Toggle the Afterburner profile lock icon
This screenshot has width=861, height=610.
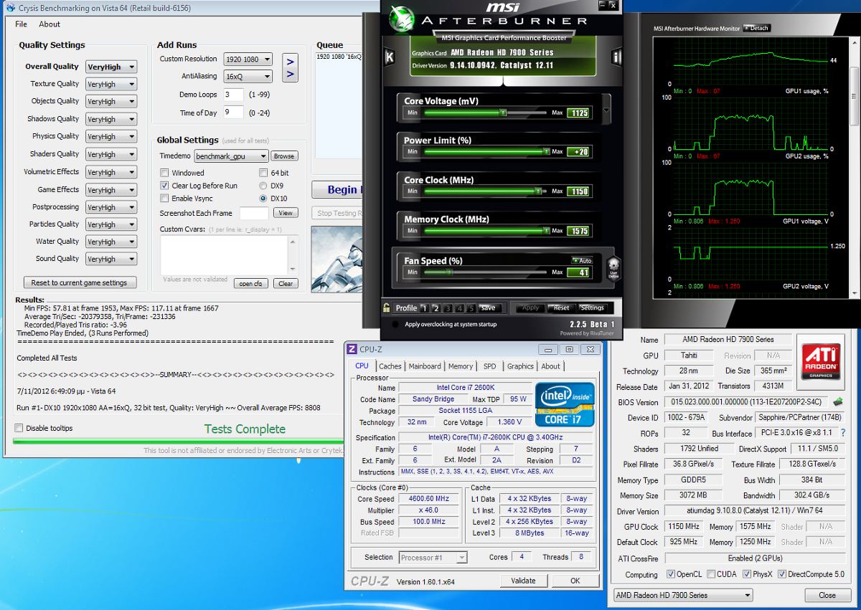[x=387, y=308]
